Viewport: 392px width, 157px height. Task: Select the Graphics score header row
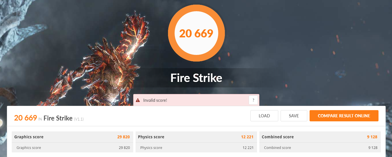pos(72,137)
